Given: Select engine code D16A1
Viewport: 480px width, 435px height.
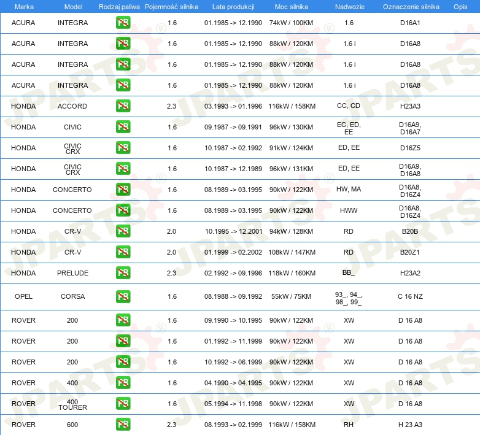Looking at the screenshot, I should pyautogui.click(x=410, y=23).
